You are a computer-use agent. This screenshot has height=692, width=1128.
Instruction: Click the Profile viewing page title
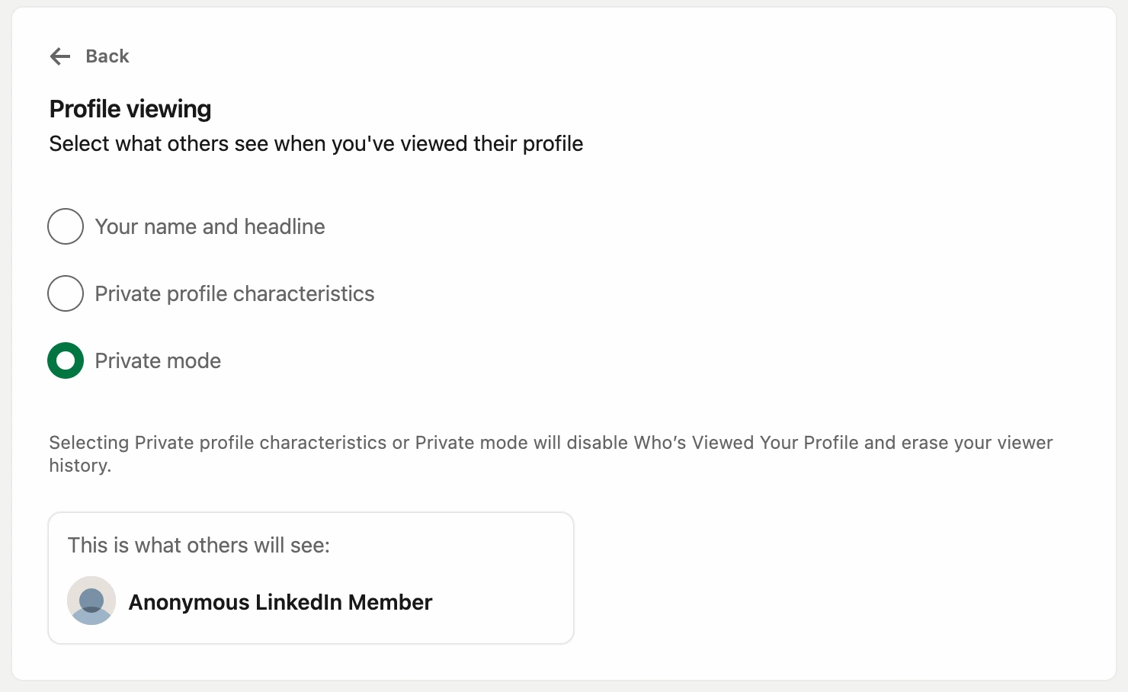(x=130, y=109)
